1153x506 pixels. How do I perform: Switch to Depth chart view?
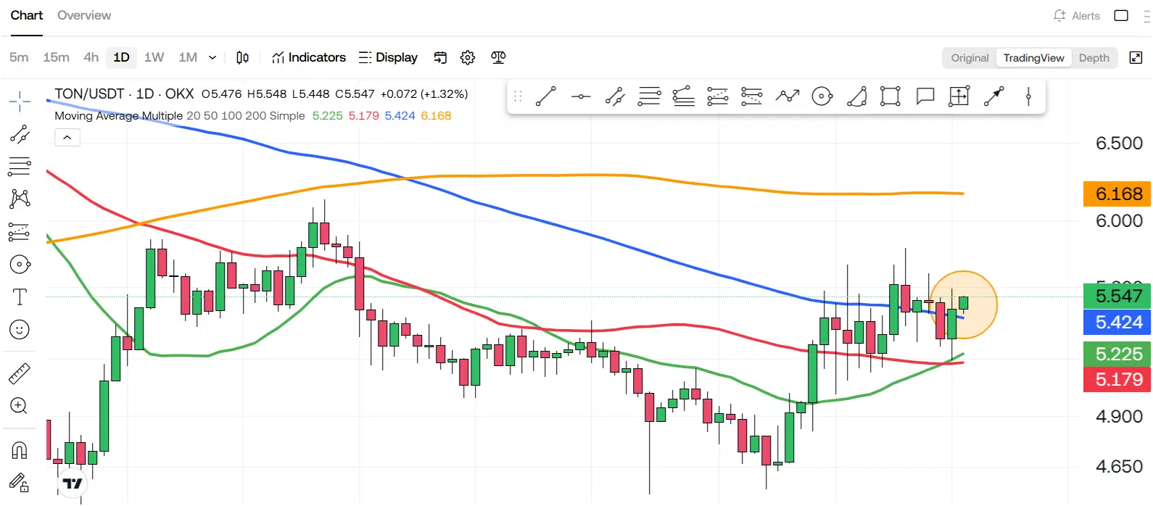pyautogui.click(x=1094, y=58)
